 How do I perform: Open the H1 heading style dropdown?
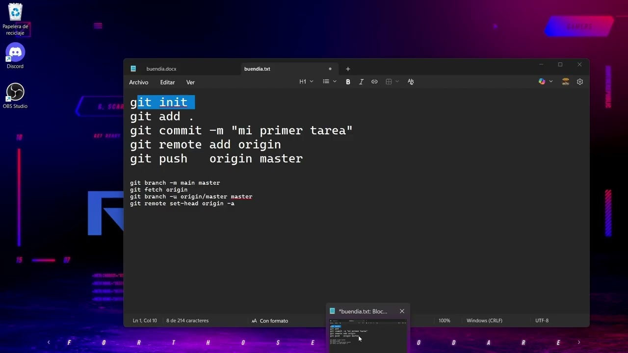tap(306, 82)
